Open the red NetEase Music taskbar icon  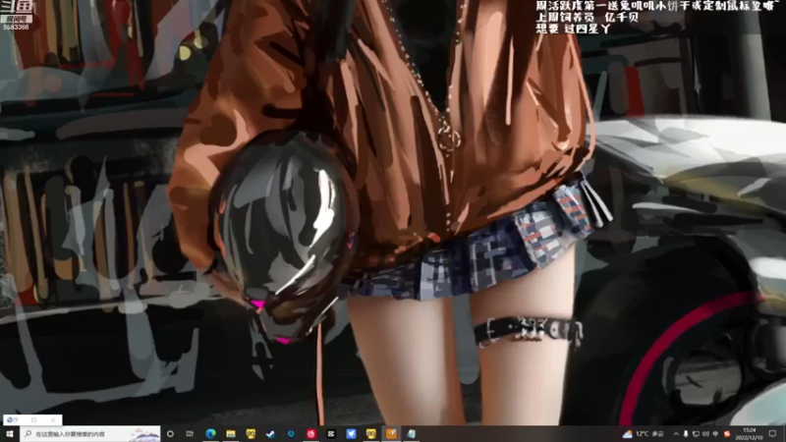coord(310,433)
